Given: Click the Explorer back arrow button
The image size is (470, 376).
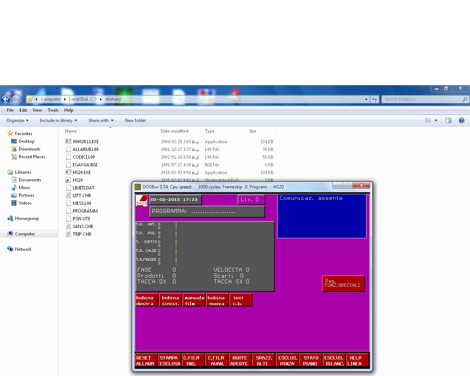Looking at the screenshot, I should pyautogui.click(x=6, y=99).
